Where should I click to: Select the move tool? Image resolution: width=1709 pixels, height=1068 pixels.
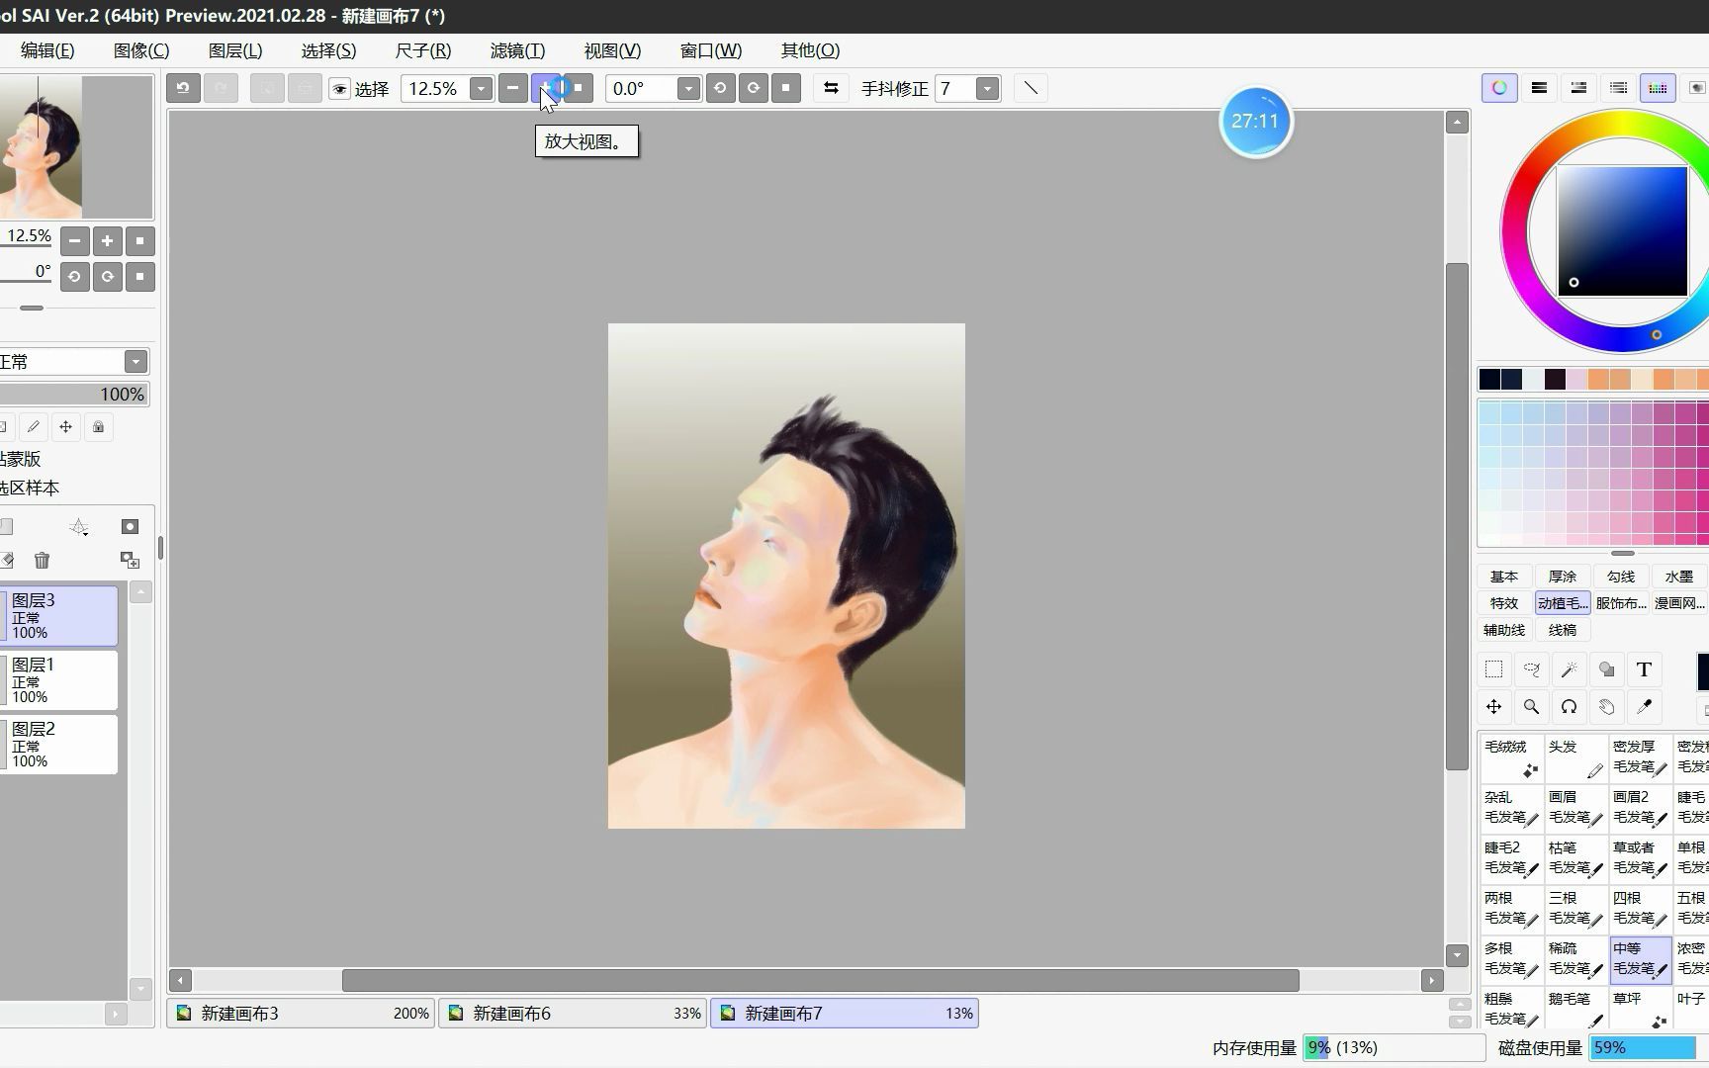[x=1493, y=707]
